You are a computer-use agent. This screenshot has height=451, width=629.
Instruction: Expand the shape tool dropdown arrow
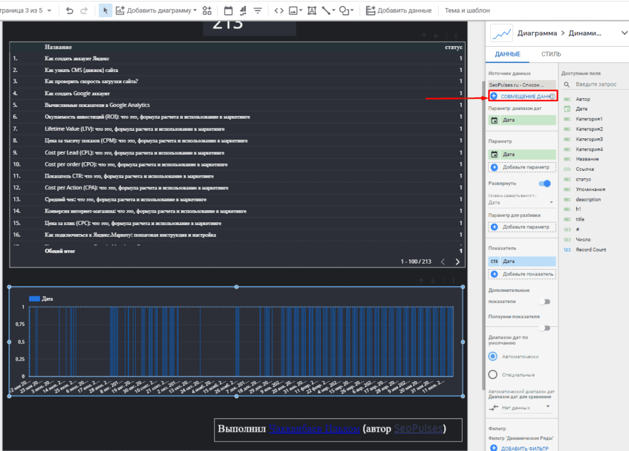coord(352,10)
